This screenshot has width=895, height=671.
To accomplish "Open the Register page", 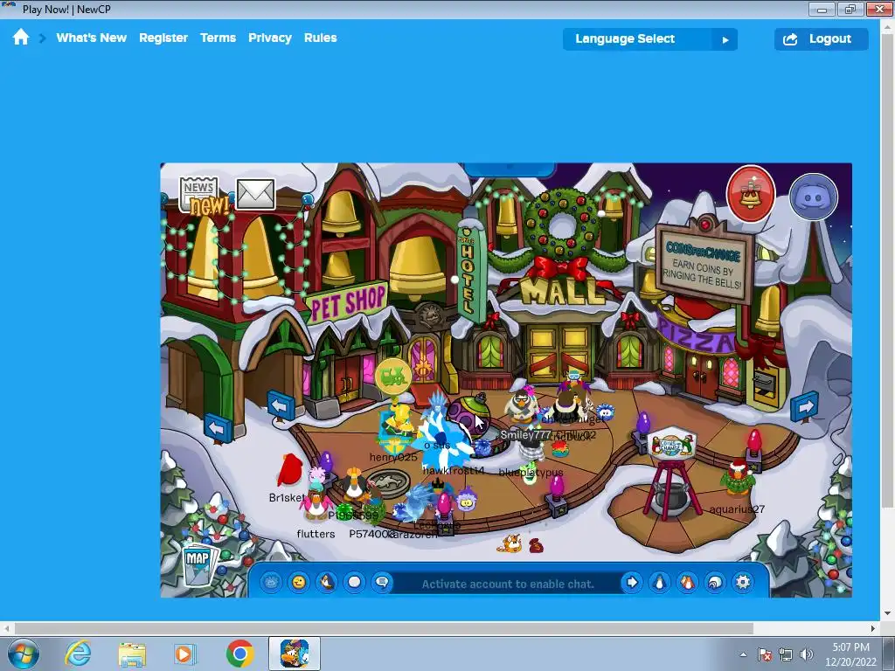I will click(x=163, y=38).
